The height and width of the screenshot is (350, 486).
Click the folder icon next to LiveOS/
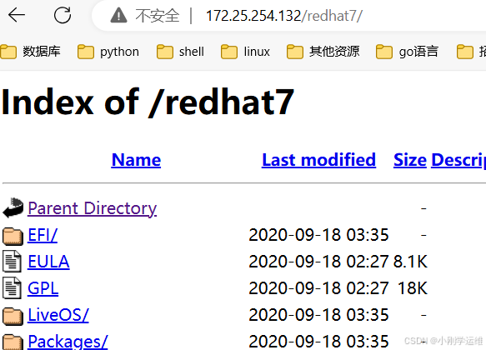click(x=13, y=316)
